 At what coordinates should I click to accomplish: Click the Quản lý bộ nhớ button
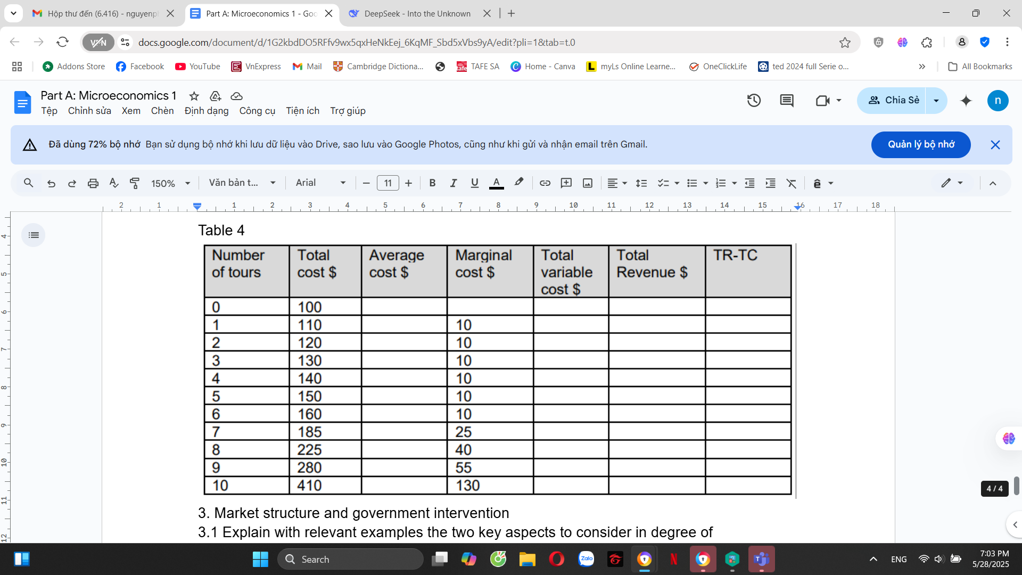click(920, 144)
